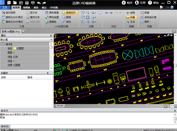The width and height of the screenshot is (177, 131).
Task: Click the new file icon in title bar
Action: 9,3
